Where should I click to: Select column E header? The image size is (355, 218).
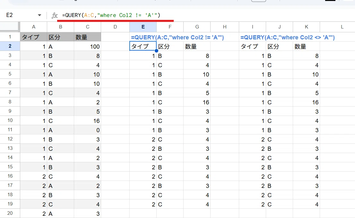click(143, 27)
